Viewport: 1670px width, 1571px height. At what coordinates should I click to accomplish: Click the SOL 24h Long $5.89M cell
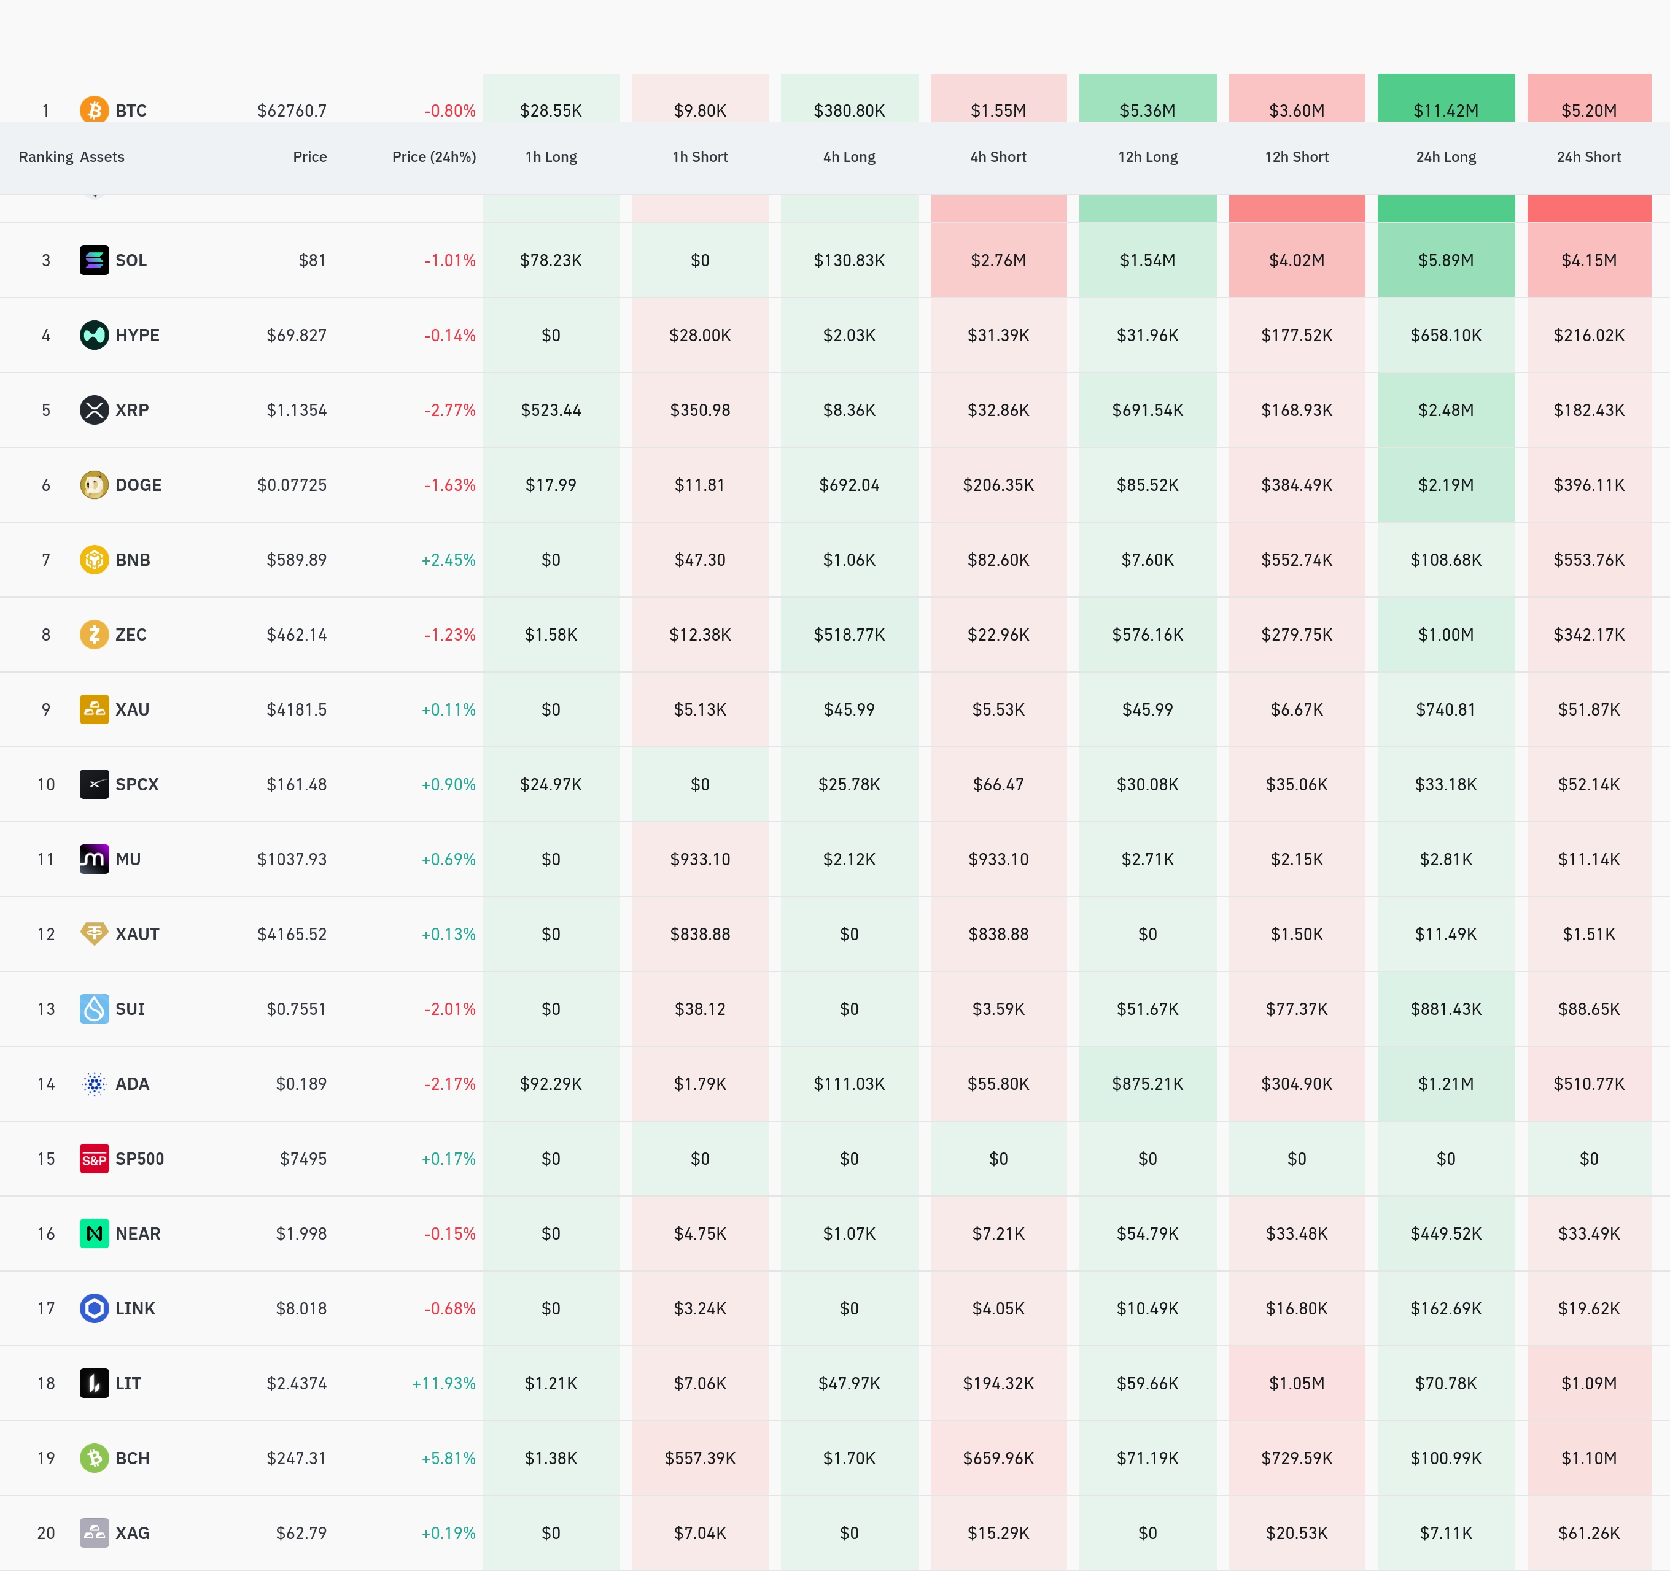[x=1446, y=260]
